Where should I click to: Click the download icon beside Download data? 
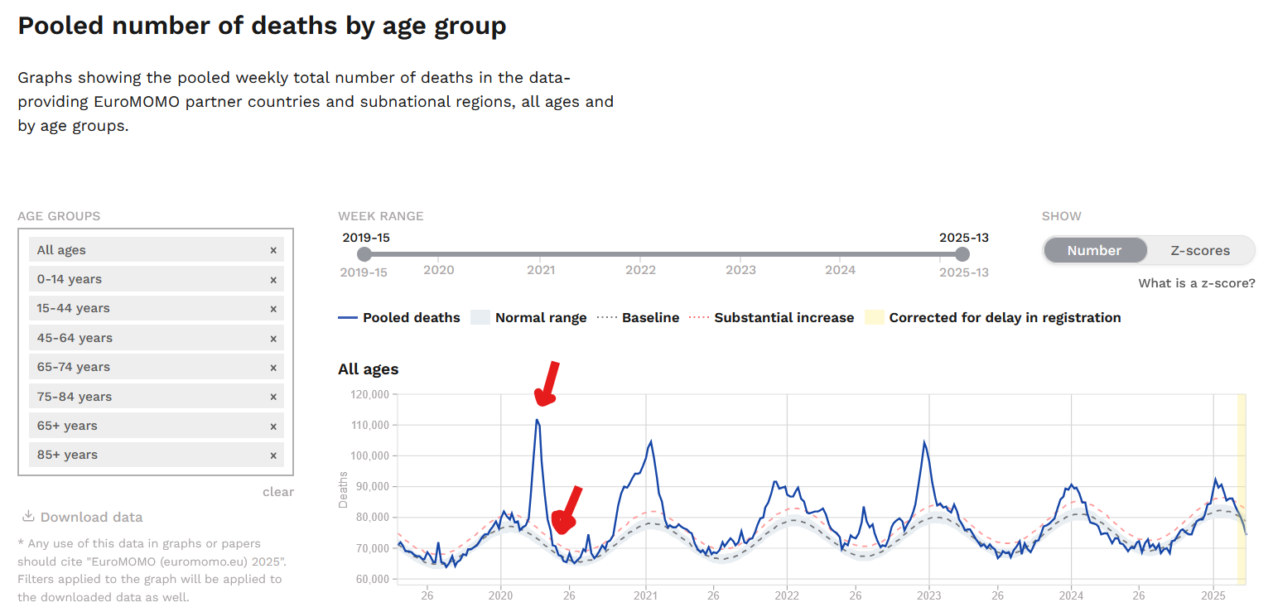(28, 517)
